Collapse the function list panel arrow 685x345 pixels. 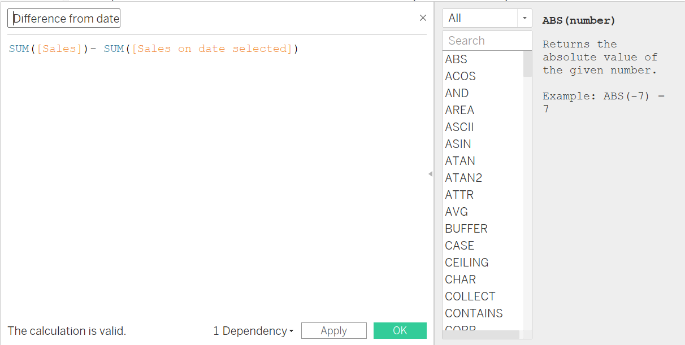[430, 174]
